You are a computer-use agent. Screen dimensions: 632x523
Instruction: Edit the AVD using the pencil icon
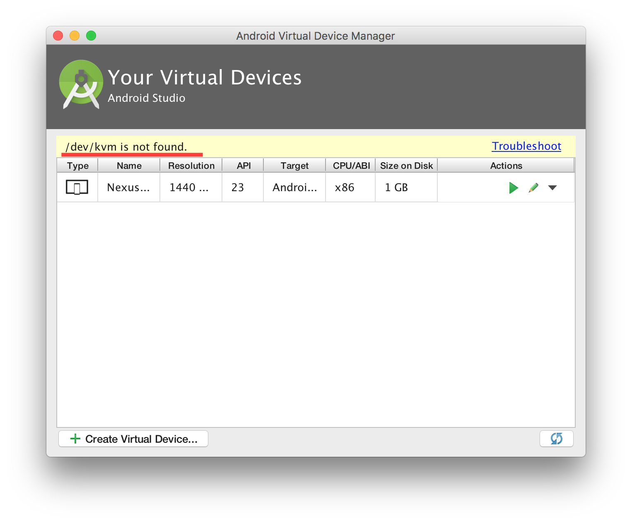(533, 188)
